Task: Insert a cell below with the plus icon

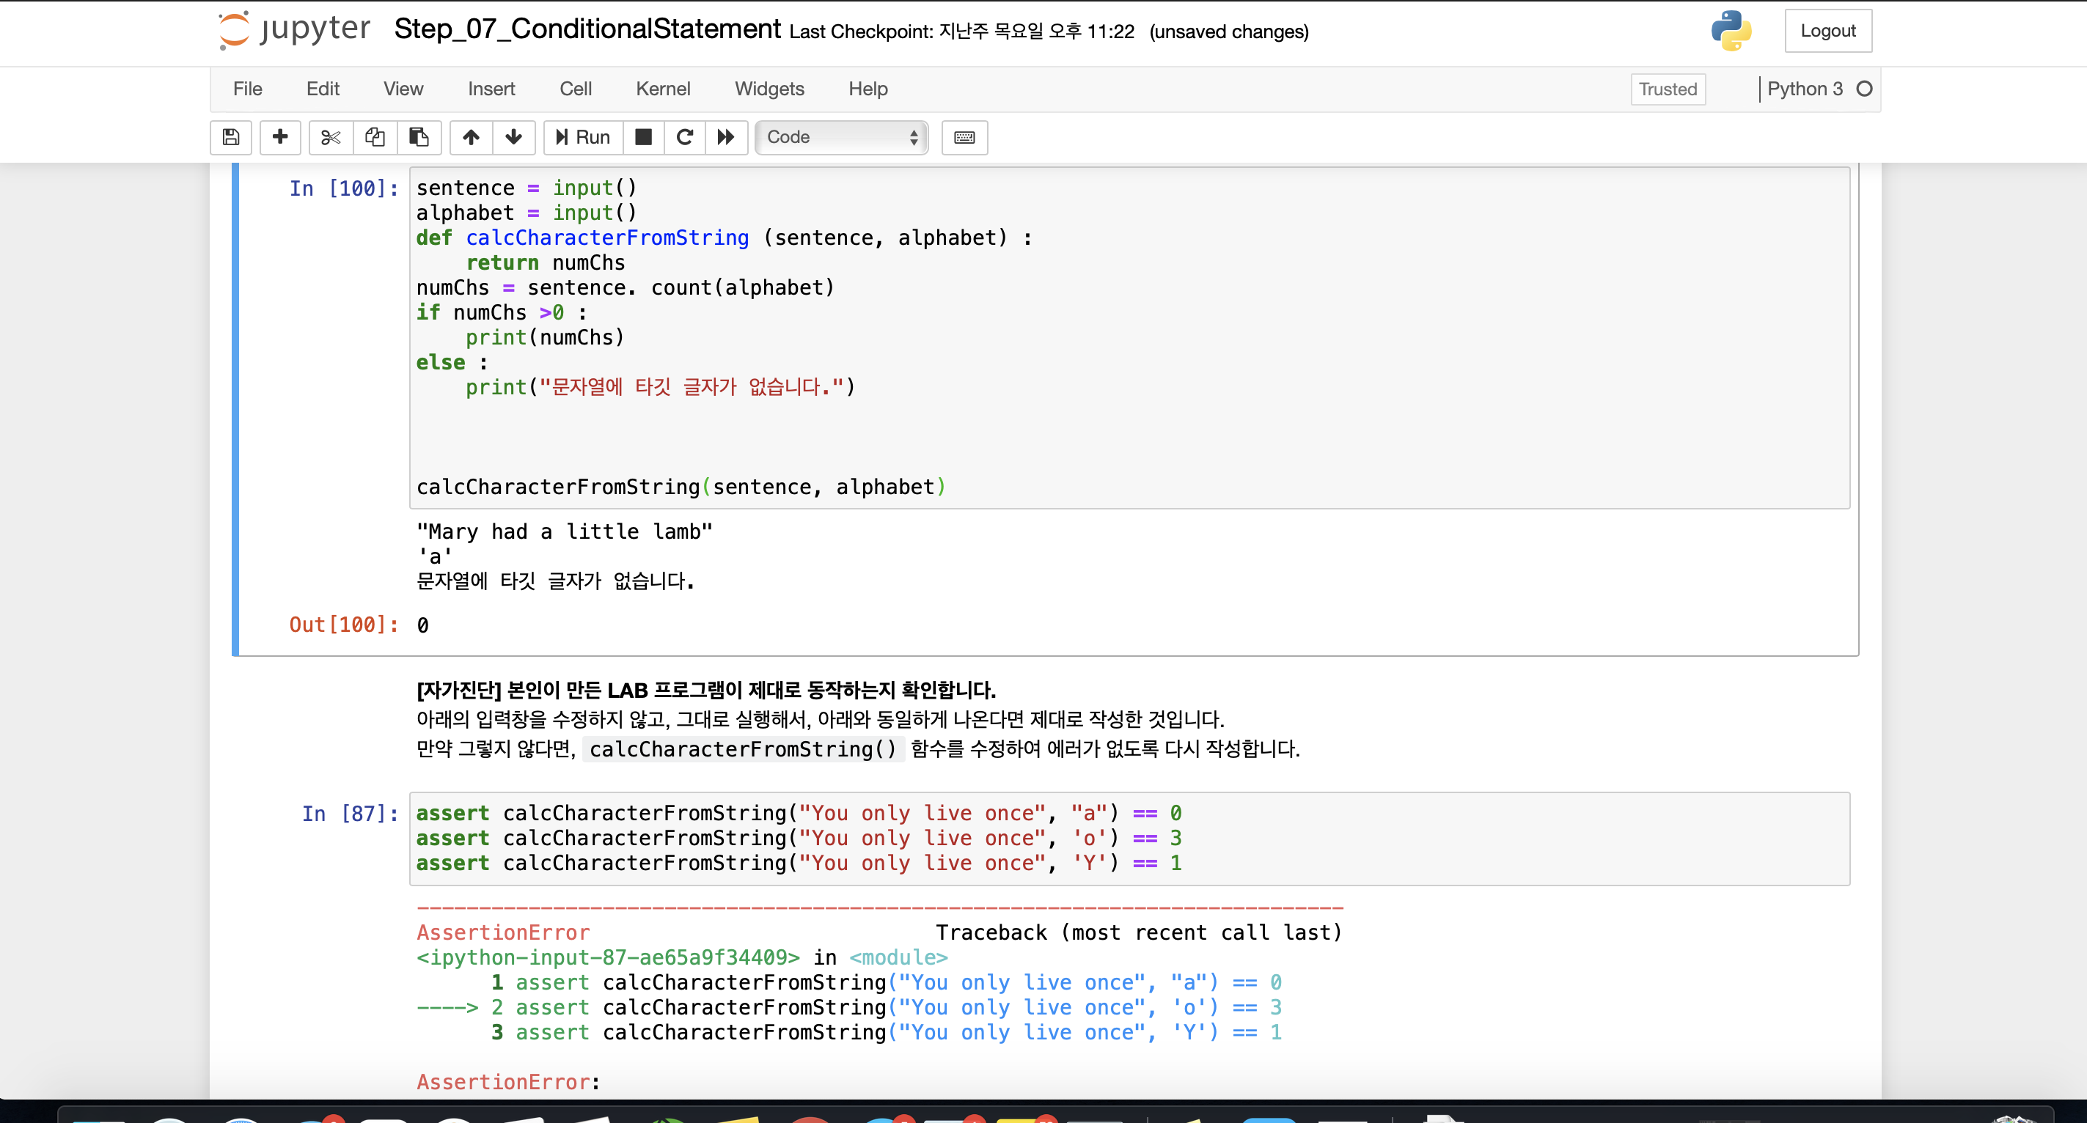Action: pos(280,137)
